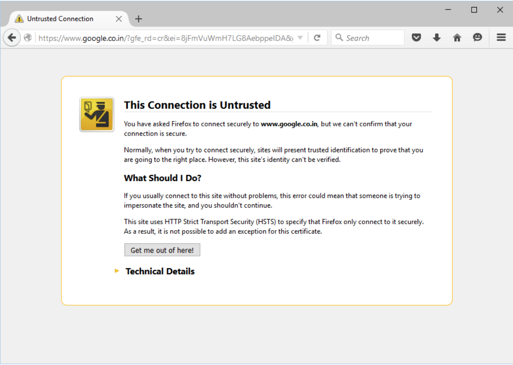This screenshot has width=513, height=365.
Task: Click the bold www.google.co.in text
Action: coord(289,124)
